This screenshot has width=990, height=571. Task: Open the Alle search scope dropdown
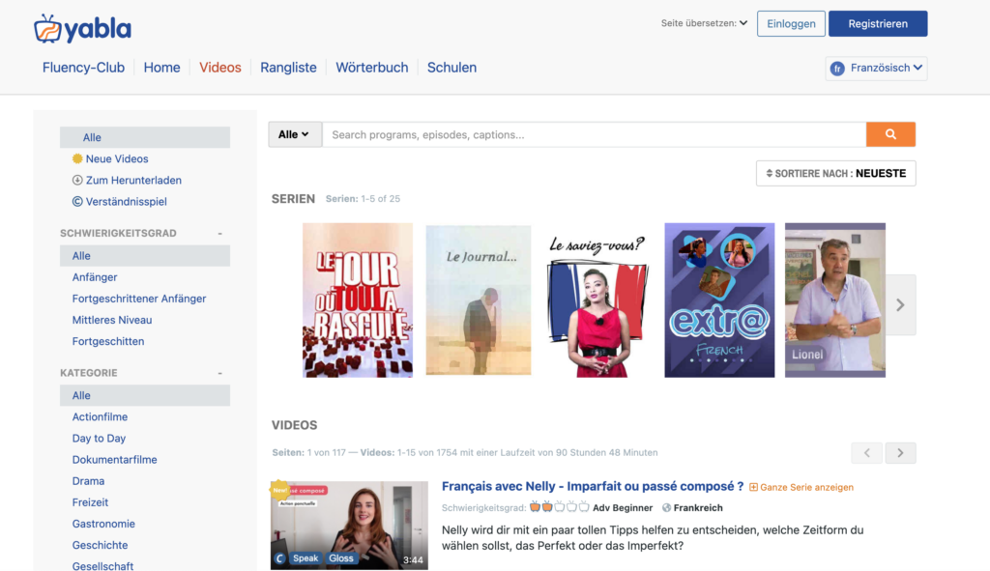pyautogui.click(x=294, y=134)
